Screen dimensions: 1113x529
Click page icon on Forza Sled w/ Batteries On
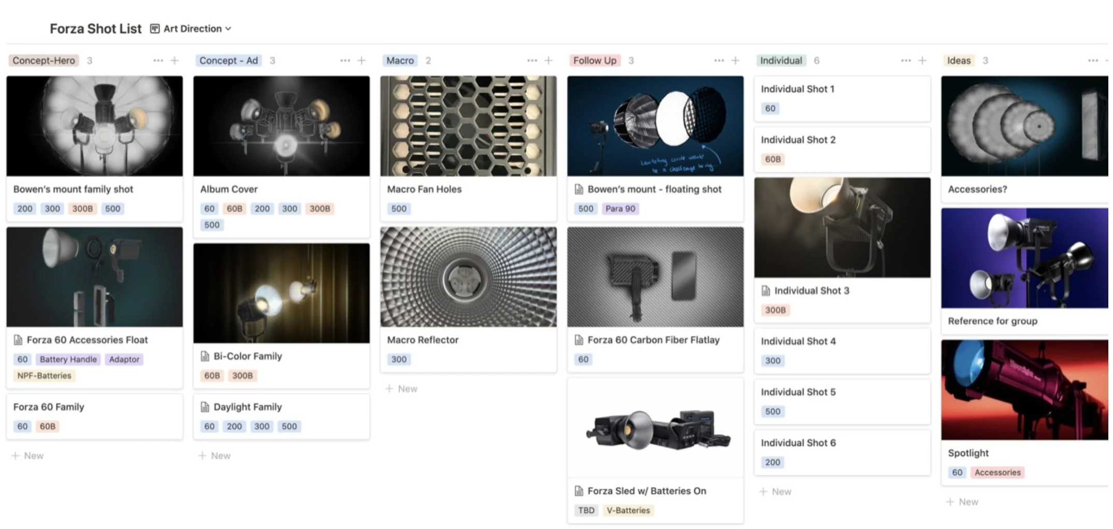coord(579,491)
